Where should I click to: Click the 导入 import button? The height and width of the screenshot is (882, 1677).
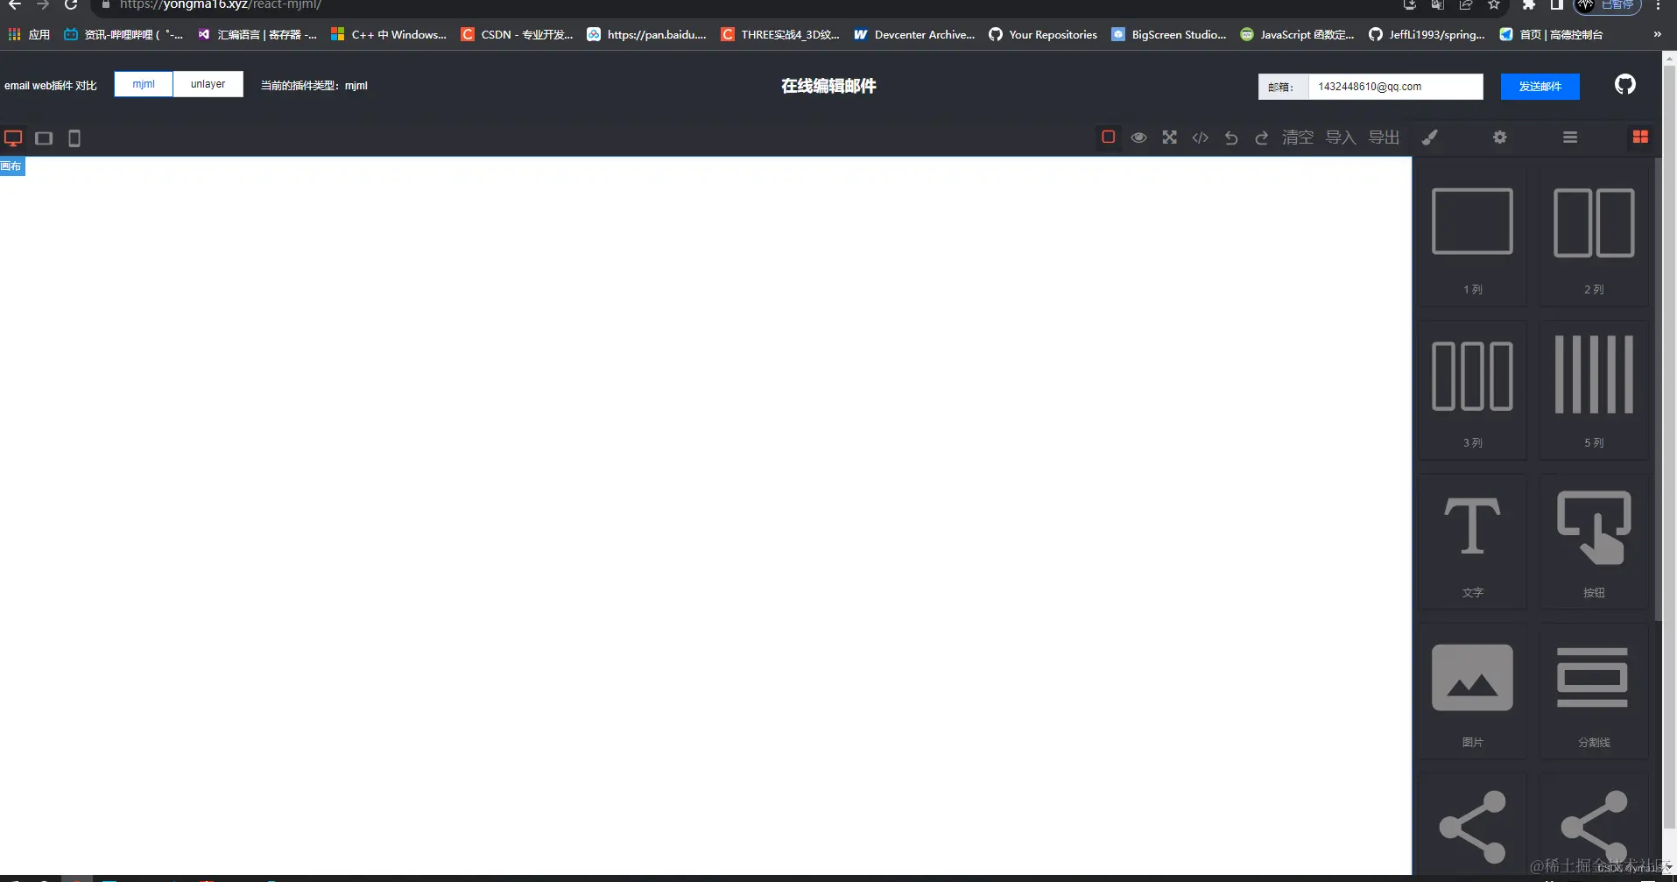tap(1341, 138)
